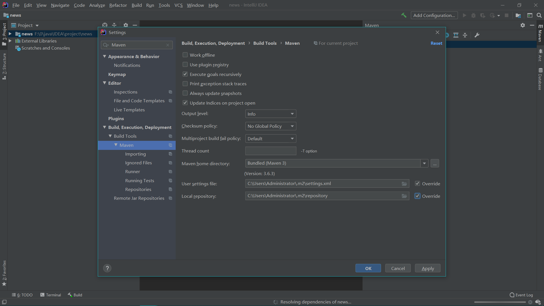The height and width of the screenshot is (306, 544).
Task: Enable Print exception stack traces
Action: click(185, 84)
